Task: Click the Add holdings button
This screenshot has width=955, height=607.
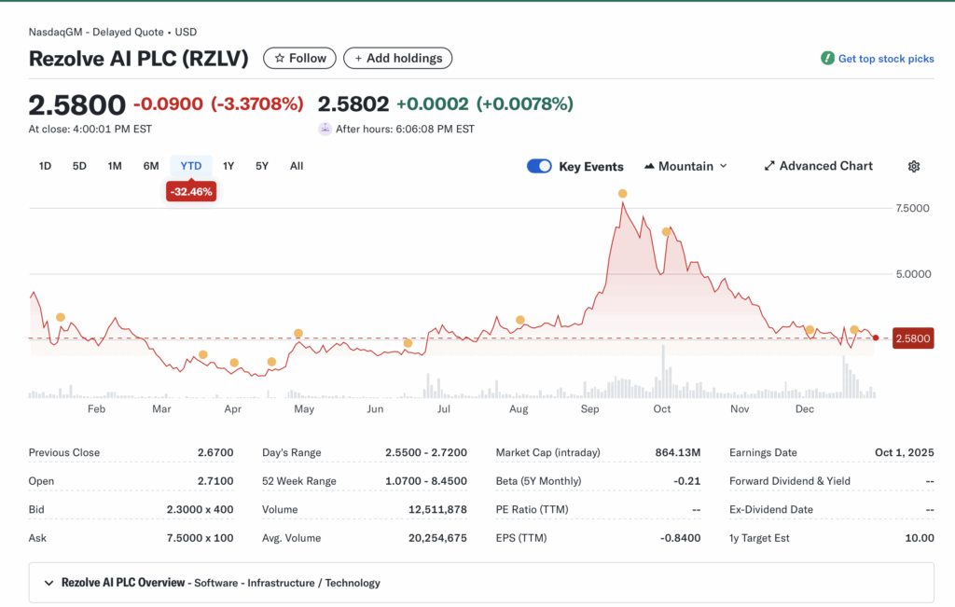Action: coord(397,58)
